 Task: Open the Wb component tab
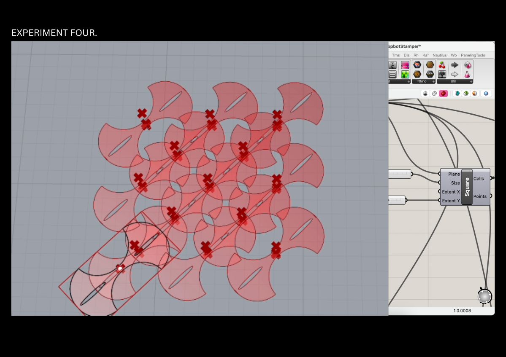(x=454, y=55)
